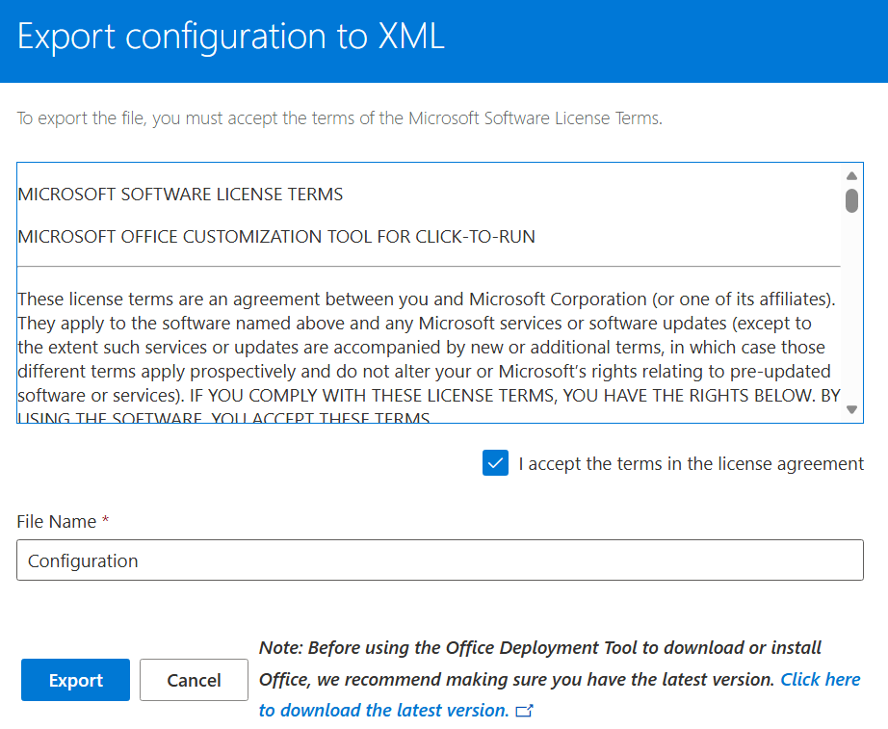Click the external link icon beside download link
This screenshot has height=729, width=888.
tap(524, 711)
